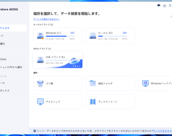Click スキャン button on USB drive card
The height and width of the screenshot is (136, 172).
click(77, 66)
